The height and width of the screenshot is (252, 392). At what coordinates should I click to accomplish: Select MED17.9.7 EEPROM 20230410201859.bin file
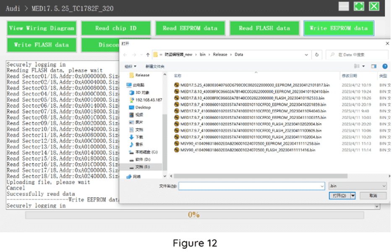250,104
